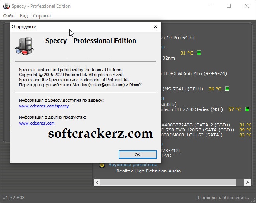Screen dimensions: 256x203
Task: Click the 31 °C CPU temperature indicator icon
Action: (199, 53)
